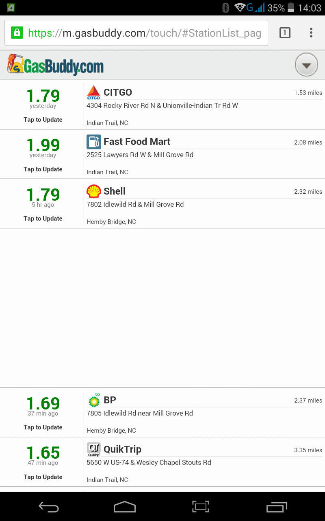The height and width of the screenshot is (521, 325).
Task: Open the browser tab switcher showing 1
Action: tap(285, 33)
